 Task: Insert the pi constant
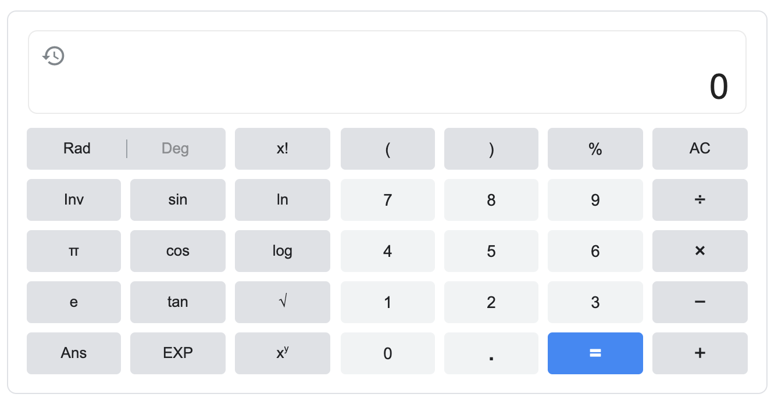click(x=74, y=251)
